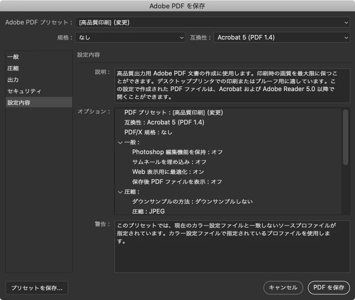Open the Adobe PDF プリセット dropdown
This screenshot has height=300, width=355.
tap(212, 22)
